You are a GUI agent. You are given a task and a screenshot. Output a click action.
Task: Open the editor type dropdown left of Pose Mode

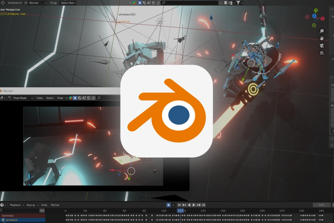tap(2, 98)
